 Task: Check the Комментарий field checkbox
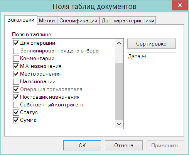(x=16, y=59)
